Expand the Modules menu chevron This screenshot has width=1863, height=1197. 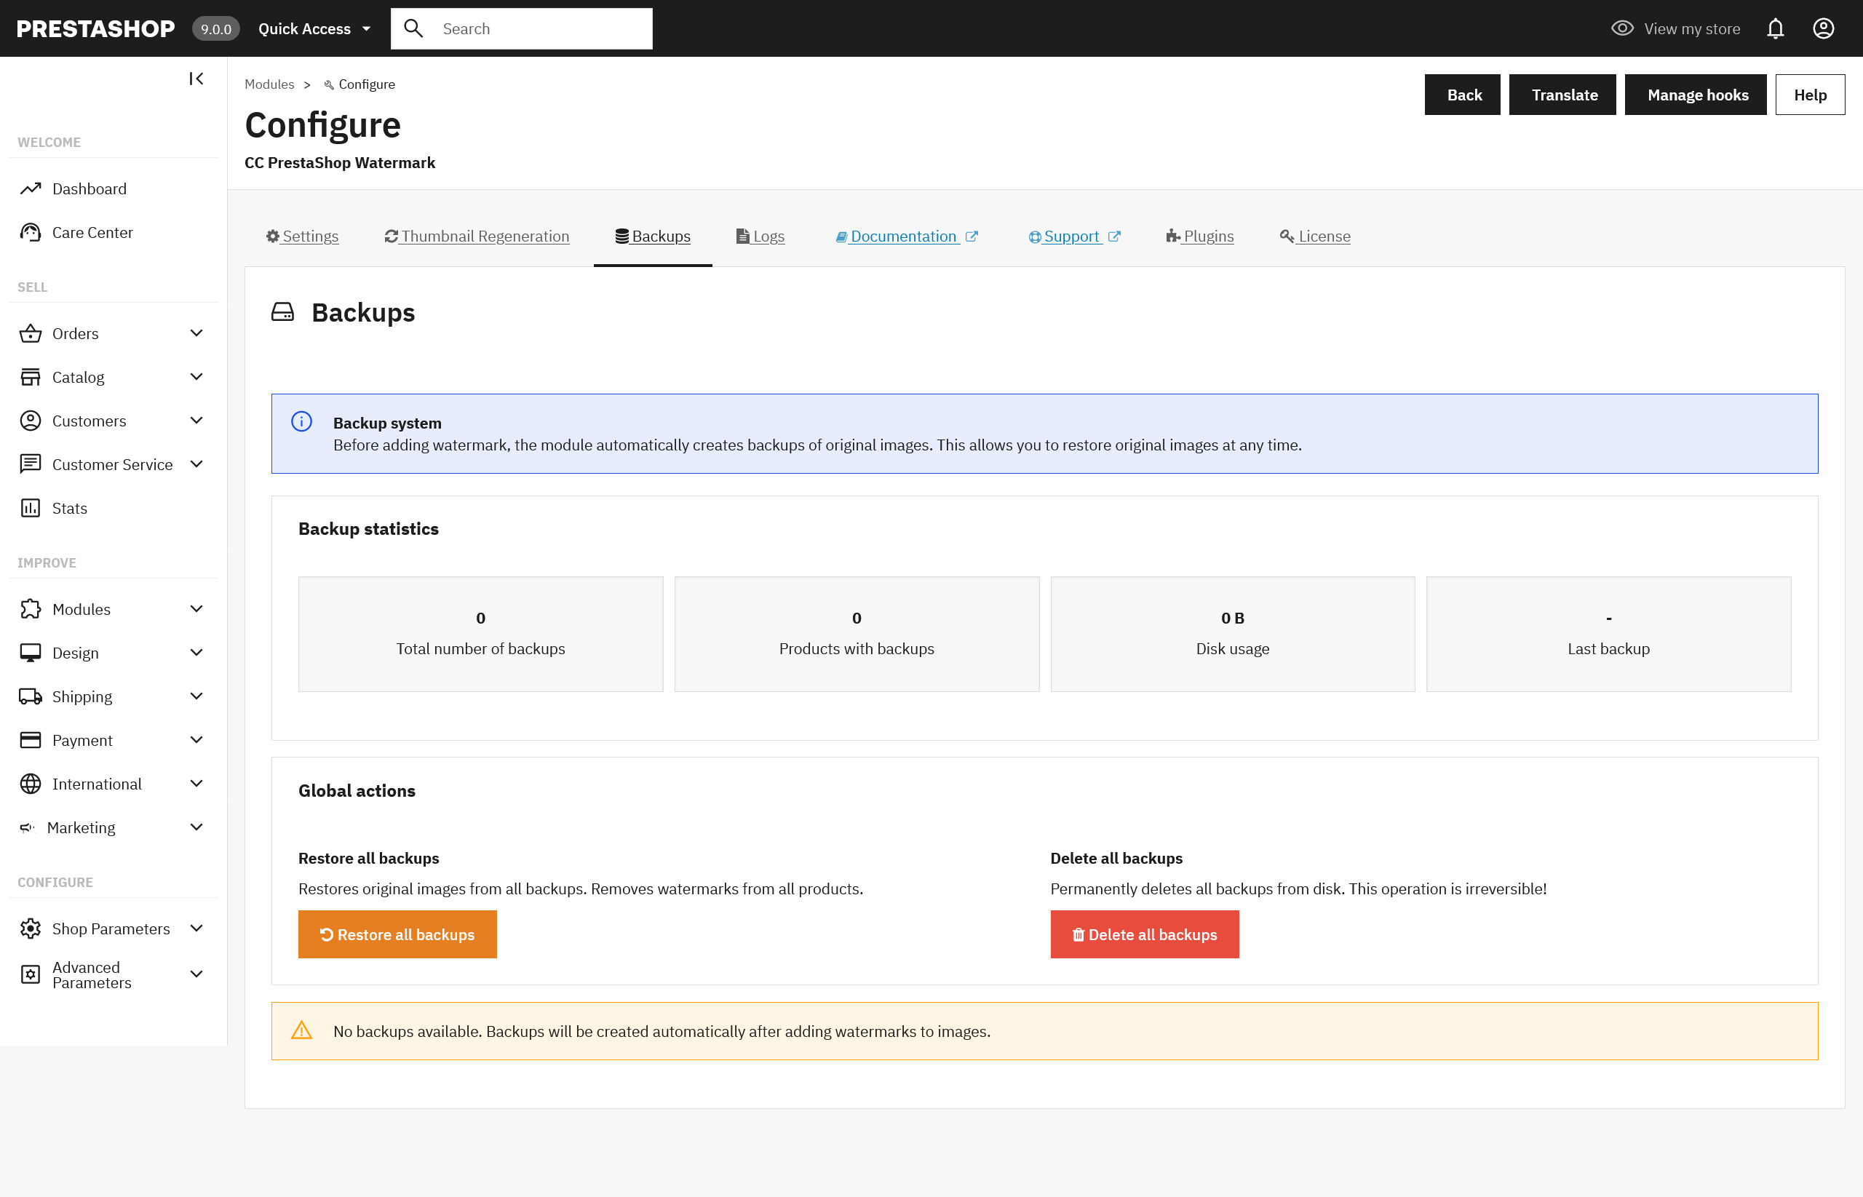[x=196, y=609]
